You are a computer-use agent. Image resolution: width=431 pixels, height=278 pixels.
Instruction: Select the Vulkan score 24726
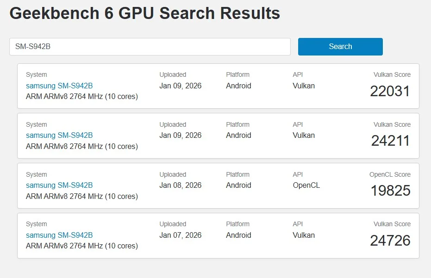click(x=390, y=241)
